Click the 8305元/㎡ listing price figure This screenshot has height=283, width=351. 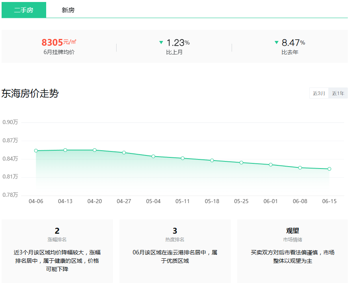click(59, 42)
